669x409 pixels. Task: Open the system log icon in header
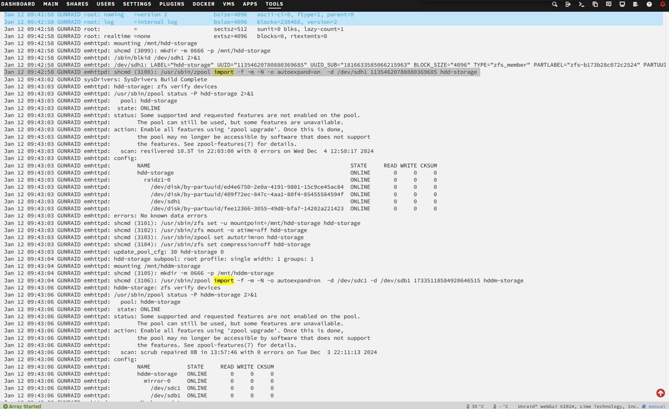coord(636,4)
